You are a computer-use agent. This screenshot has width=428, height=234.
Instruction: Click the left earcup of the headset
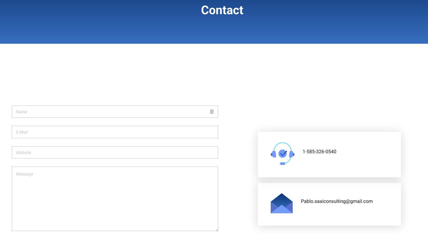pyautogui.click(x=274, y=154)
